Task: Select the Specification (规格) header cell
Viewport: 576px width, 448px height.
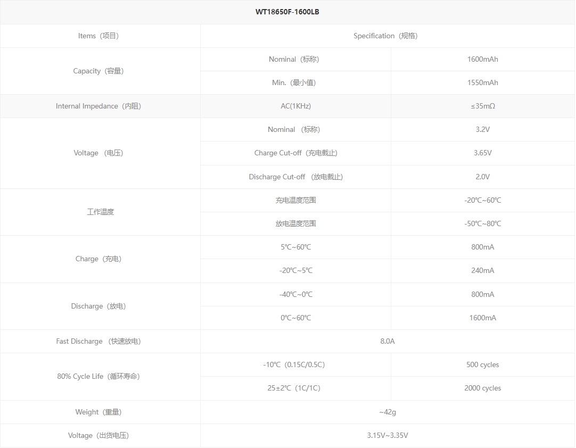Action: (386, 36)
